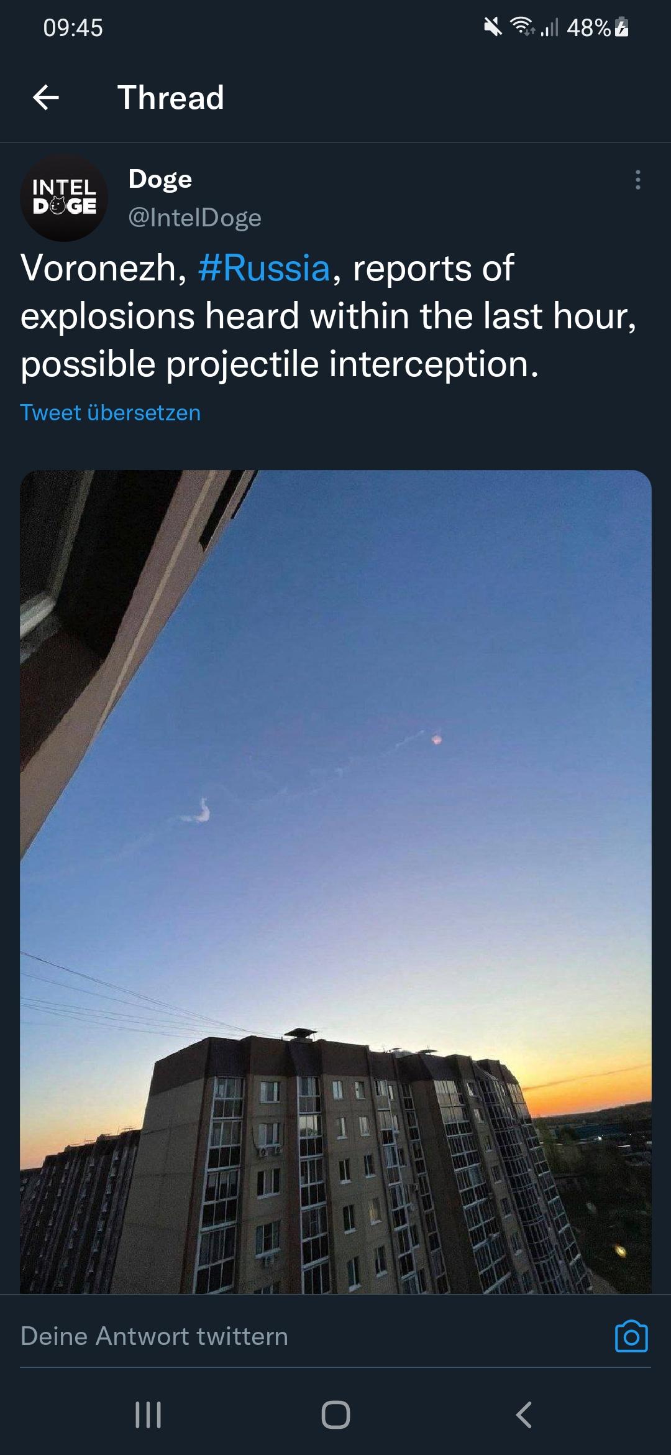Open the three-dot tweet options menu
Viewport: 671px width, 1455px height.
[637, 180]
